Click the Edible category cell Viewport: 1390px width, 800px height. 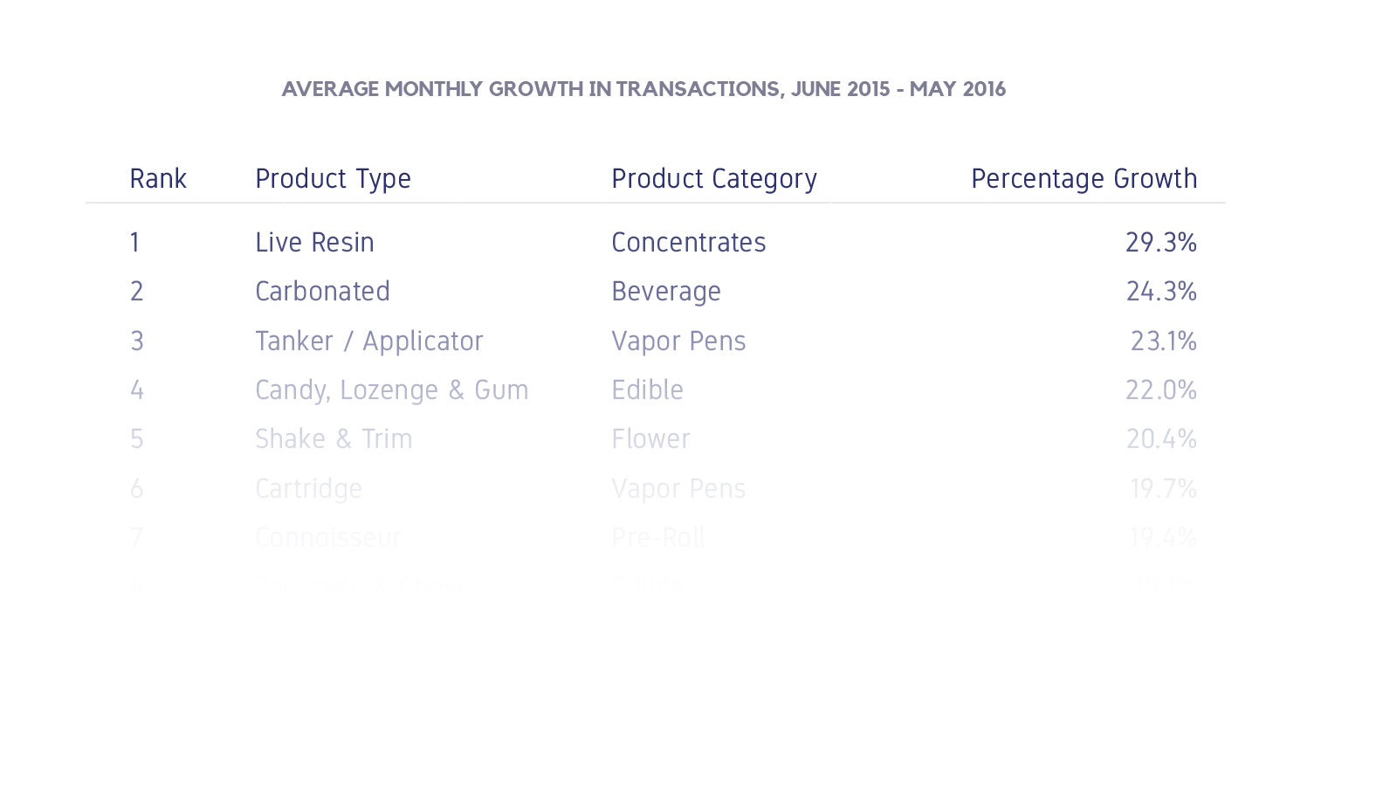(647, 390)
